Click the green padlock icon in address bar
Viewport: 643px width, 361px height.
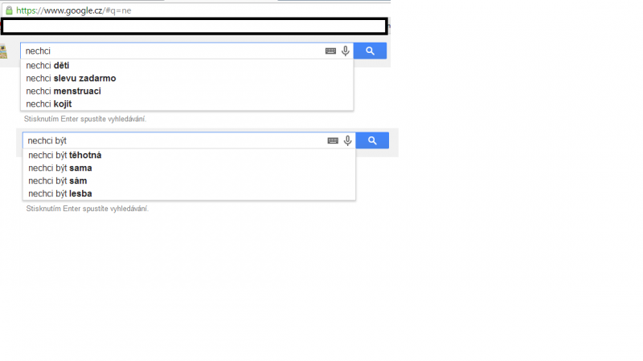9,10
